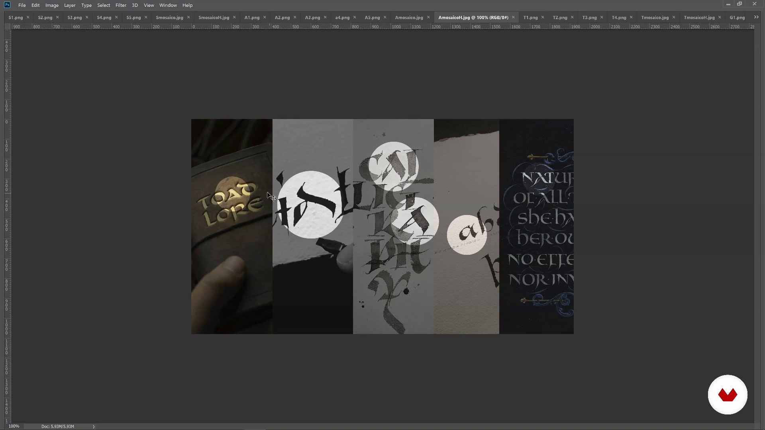
Task: Close the A3.png tab
Action: point(325,17)
